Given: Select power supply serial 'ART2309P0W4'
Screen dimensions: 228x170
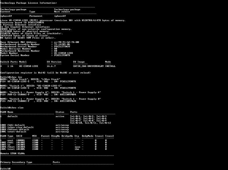Looking at the screenshot, I should (68, 95).
